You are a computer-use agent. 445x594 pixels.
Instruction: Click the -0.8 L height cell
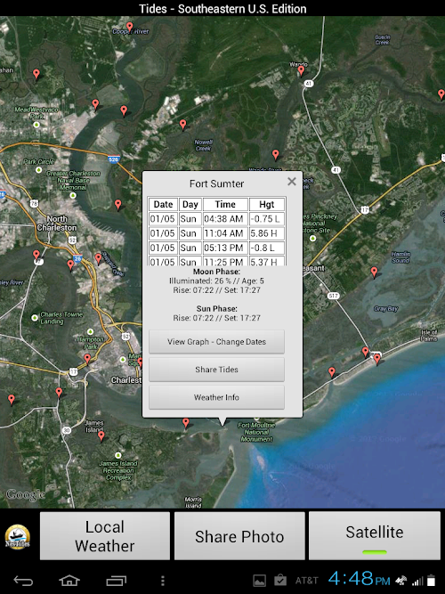coord(267,248)
